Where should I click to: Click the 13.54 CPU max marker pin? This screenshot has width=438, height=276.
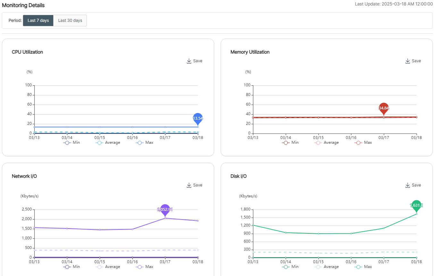click(x=198, y=118)
